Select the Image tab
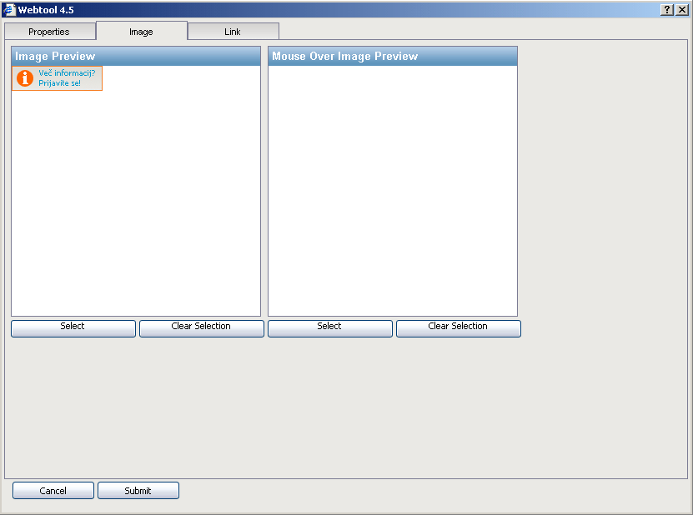Screen dimensions: 693x515 tap(141, 32)
